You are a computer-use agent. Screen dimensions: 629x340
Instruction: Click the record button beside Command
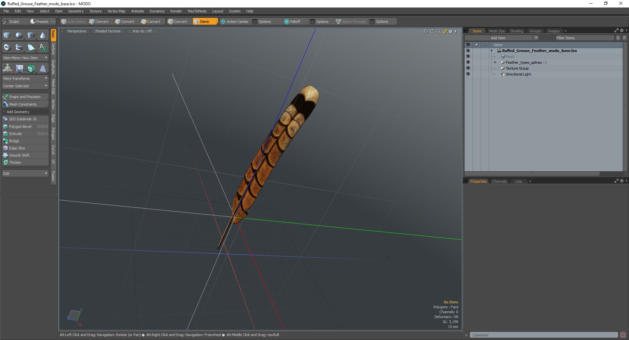623,335
